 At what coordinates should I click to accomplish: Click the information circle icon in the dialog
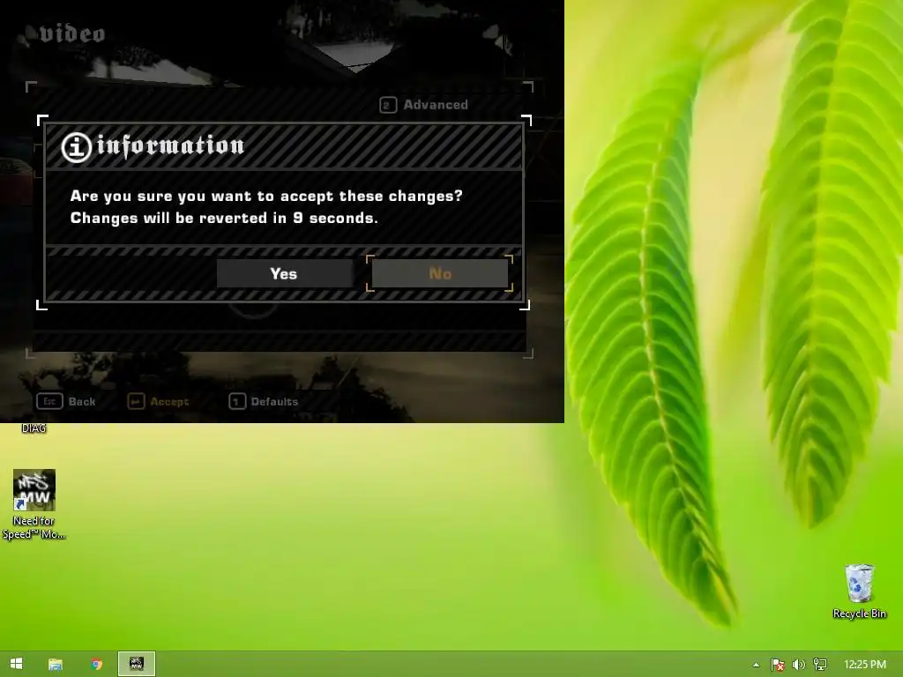click(77, 147)
